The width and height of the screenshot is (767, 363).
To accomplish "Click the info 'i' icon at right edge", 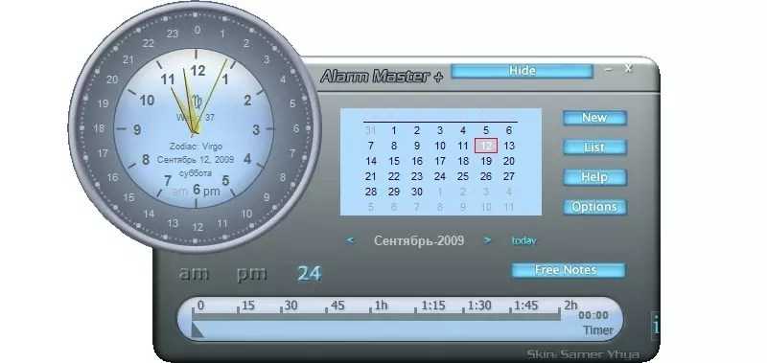I will (656, 324).
